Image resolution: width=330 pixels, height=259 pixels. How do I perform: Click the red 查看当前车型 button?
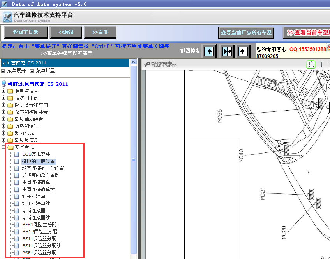point(307,33)
